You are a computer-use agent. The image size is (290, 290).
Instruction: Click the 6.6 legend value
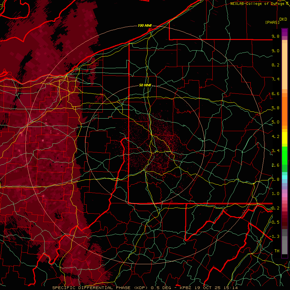click(x=275, y=93)
